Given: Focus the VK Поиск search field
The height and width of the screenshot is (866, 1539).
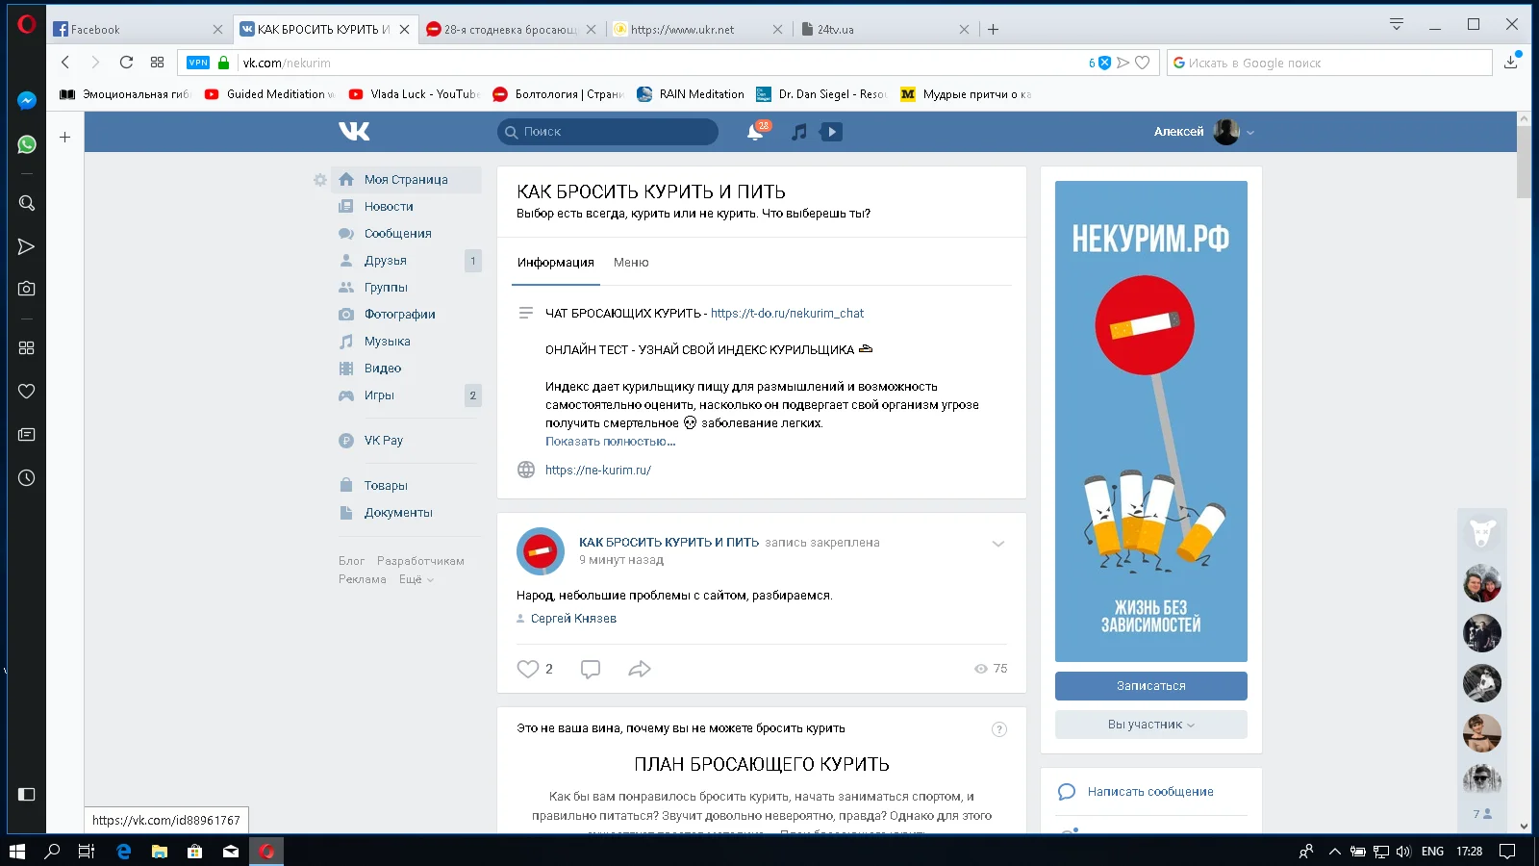Looking at the screenshot, I should tap(616, 132).
